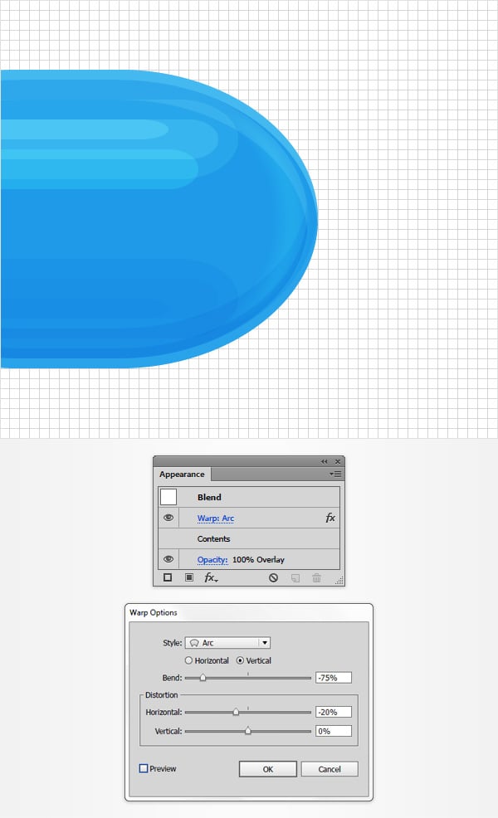Click the Delete Selected Item trash icon
498x818 pixels.
click(316, 577)
